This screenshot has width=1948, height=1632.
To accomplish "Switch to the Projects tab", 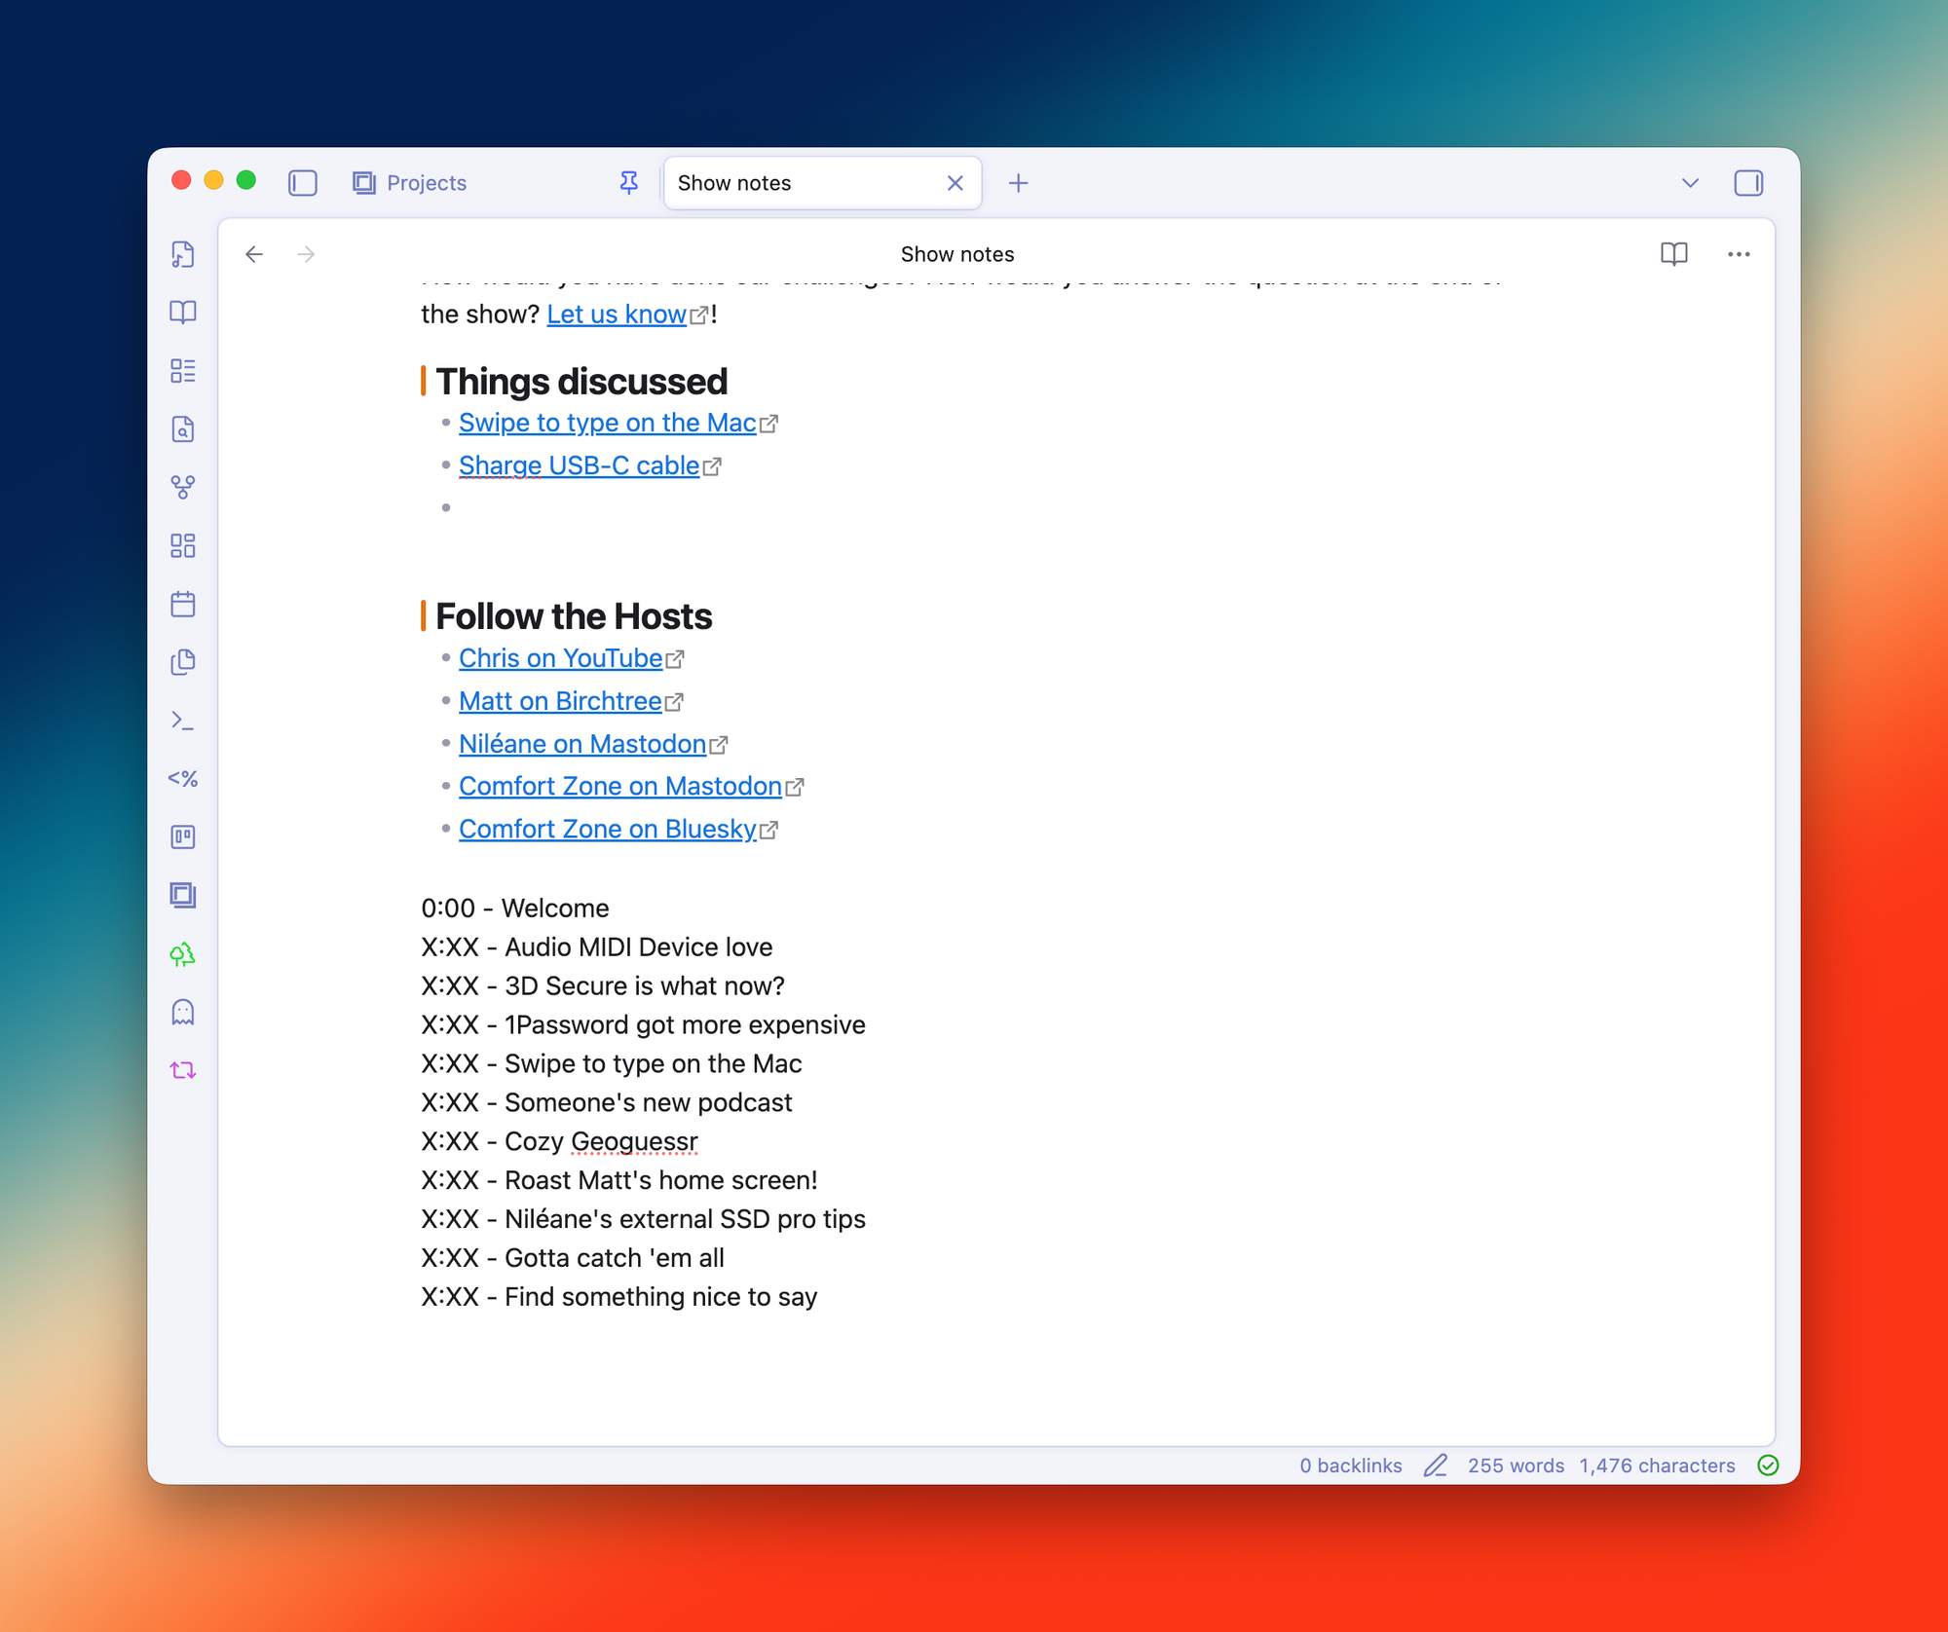I will tap(427, 183).
